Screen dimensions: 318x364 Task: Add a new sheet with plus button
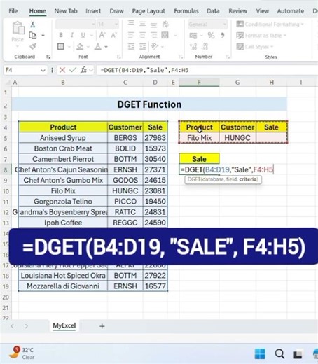point(102,326)
